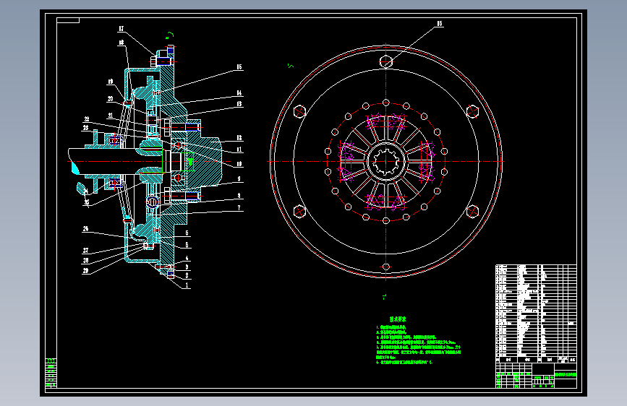Select part callout number 18
Image resolution: width=627 pixels, height=406 pixels.
pos(121,43)
